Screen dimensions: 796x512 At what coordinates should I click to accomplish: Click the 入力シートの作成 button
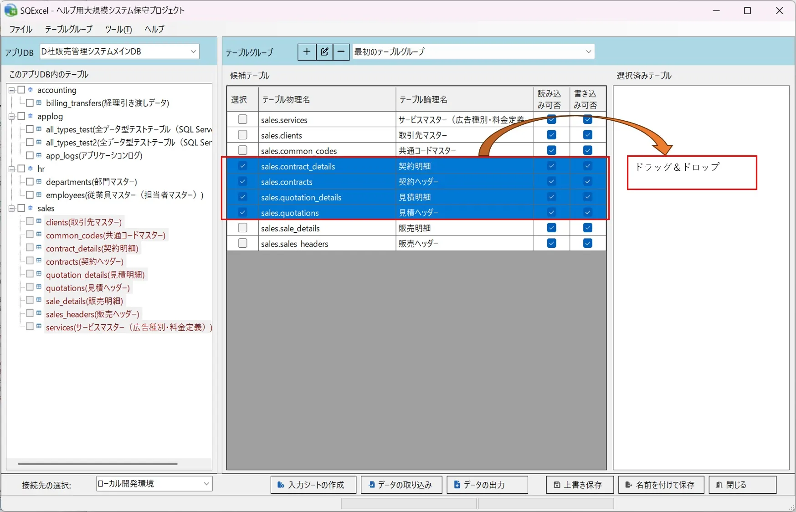pos(313,485)
